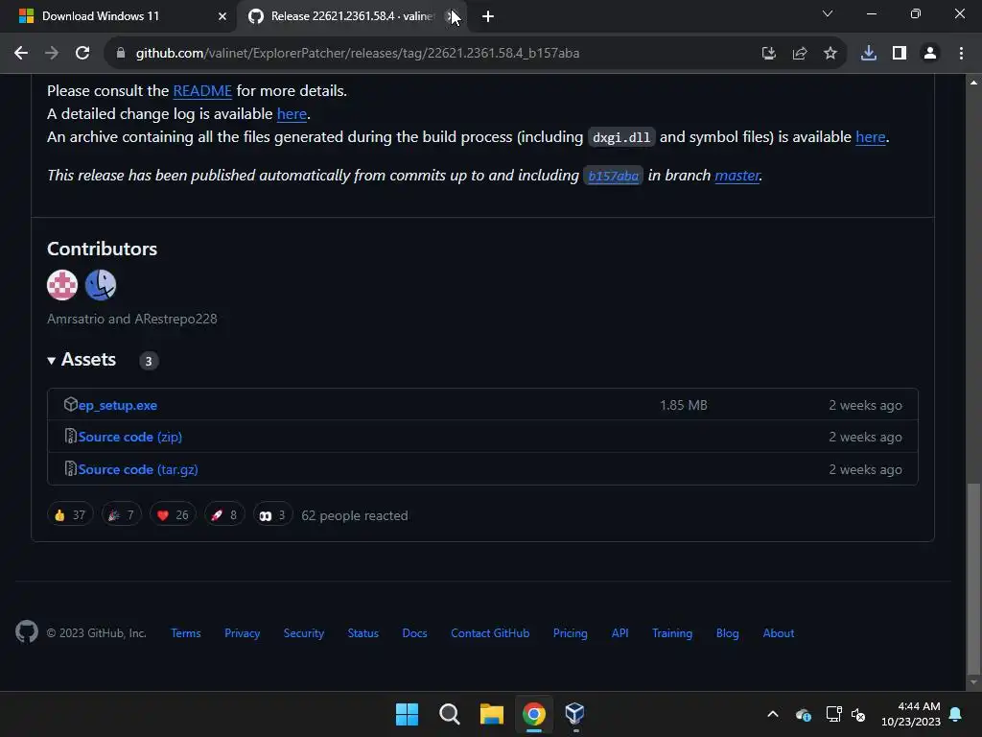Viewport: 982px width, 737px height.
Task: Click scrollbar up arrow
Action: (x=973, y=82)
